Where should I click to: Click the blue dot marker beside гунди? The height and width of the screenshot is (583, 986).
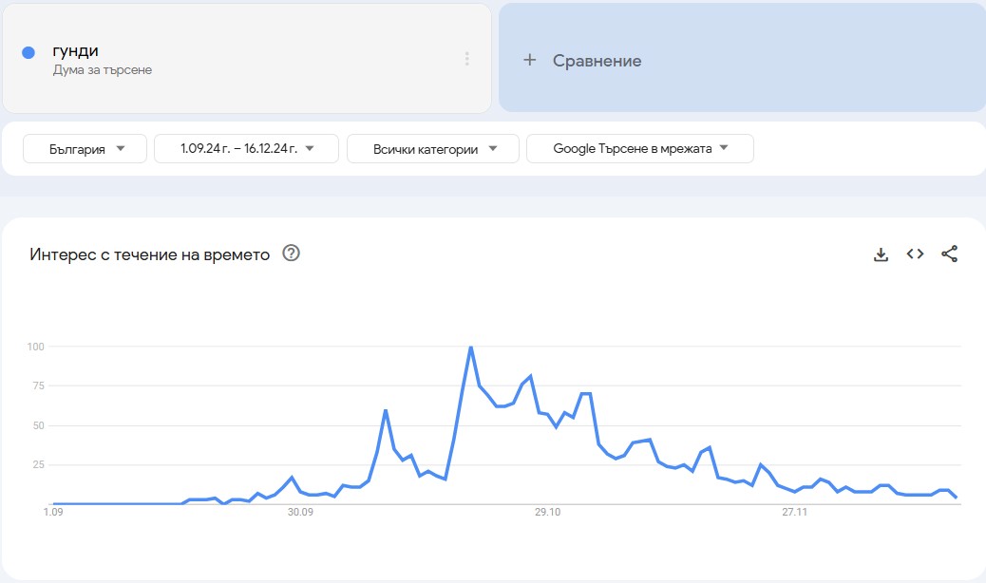(x=28, y=51)
